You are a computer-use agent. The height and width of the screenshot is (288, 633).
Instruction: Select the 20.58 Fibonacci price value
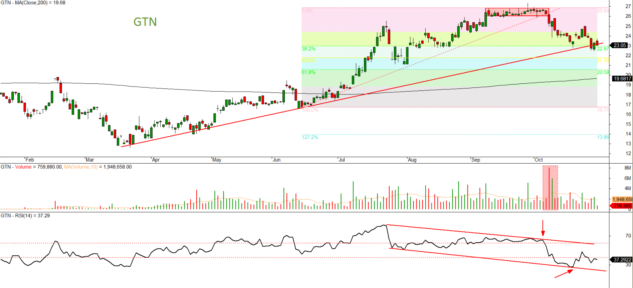pos(603,72)
